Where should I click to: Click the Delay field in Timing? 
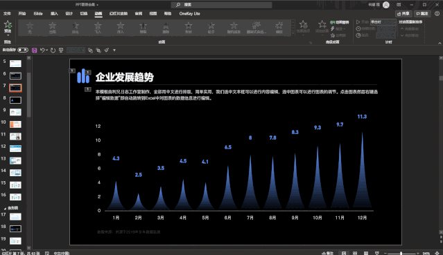point(386,35)
